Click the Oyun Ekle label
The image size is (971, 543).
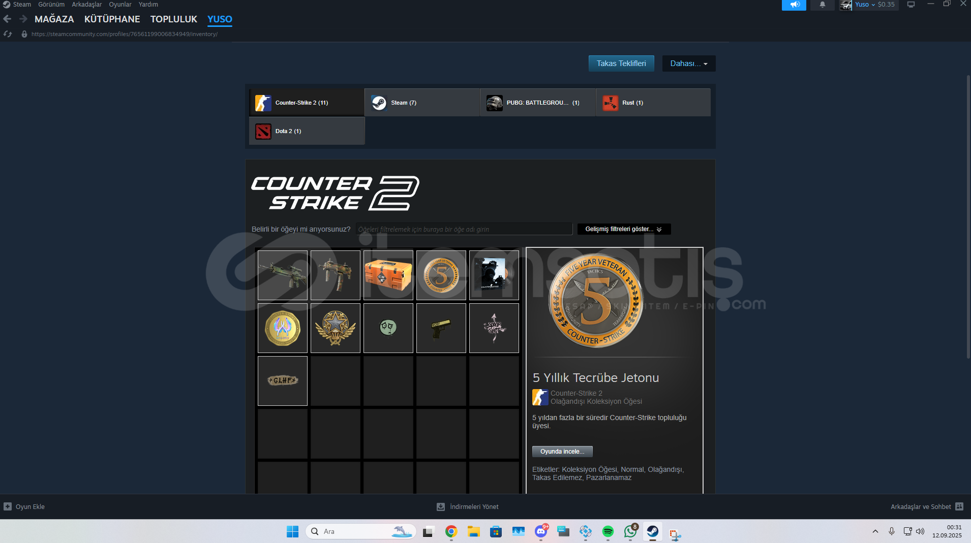30,507
